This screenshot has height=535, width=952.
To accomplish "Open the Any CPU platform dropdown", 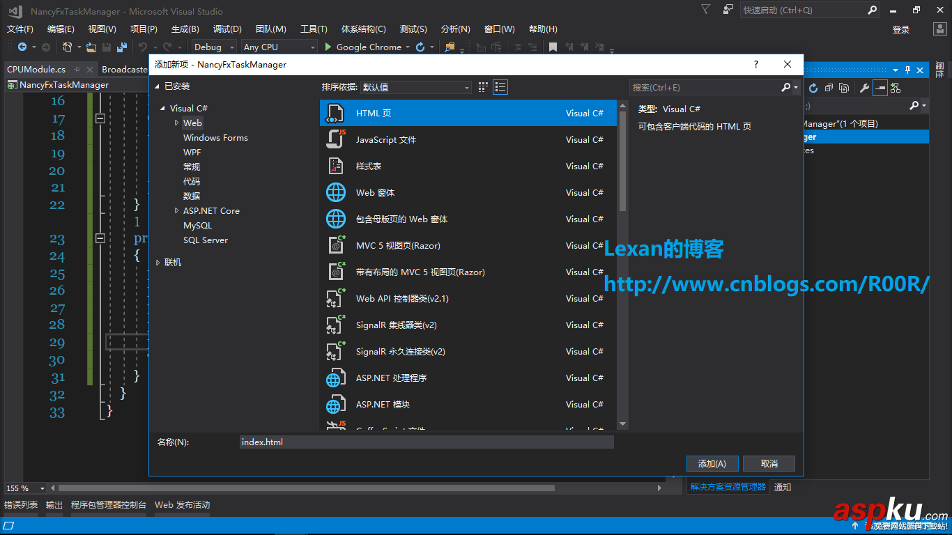I will coord(279,47).
